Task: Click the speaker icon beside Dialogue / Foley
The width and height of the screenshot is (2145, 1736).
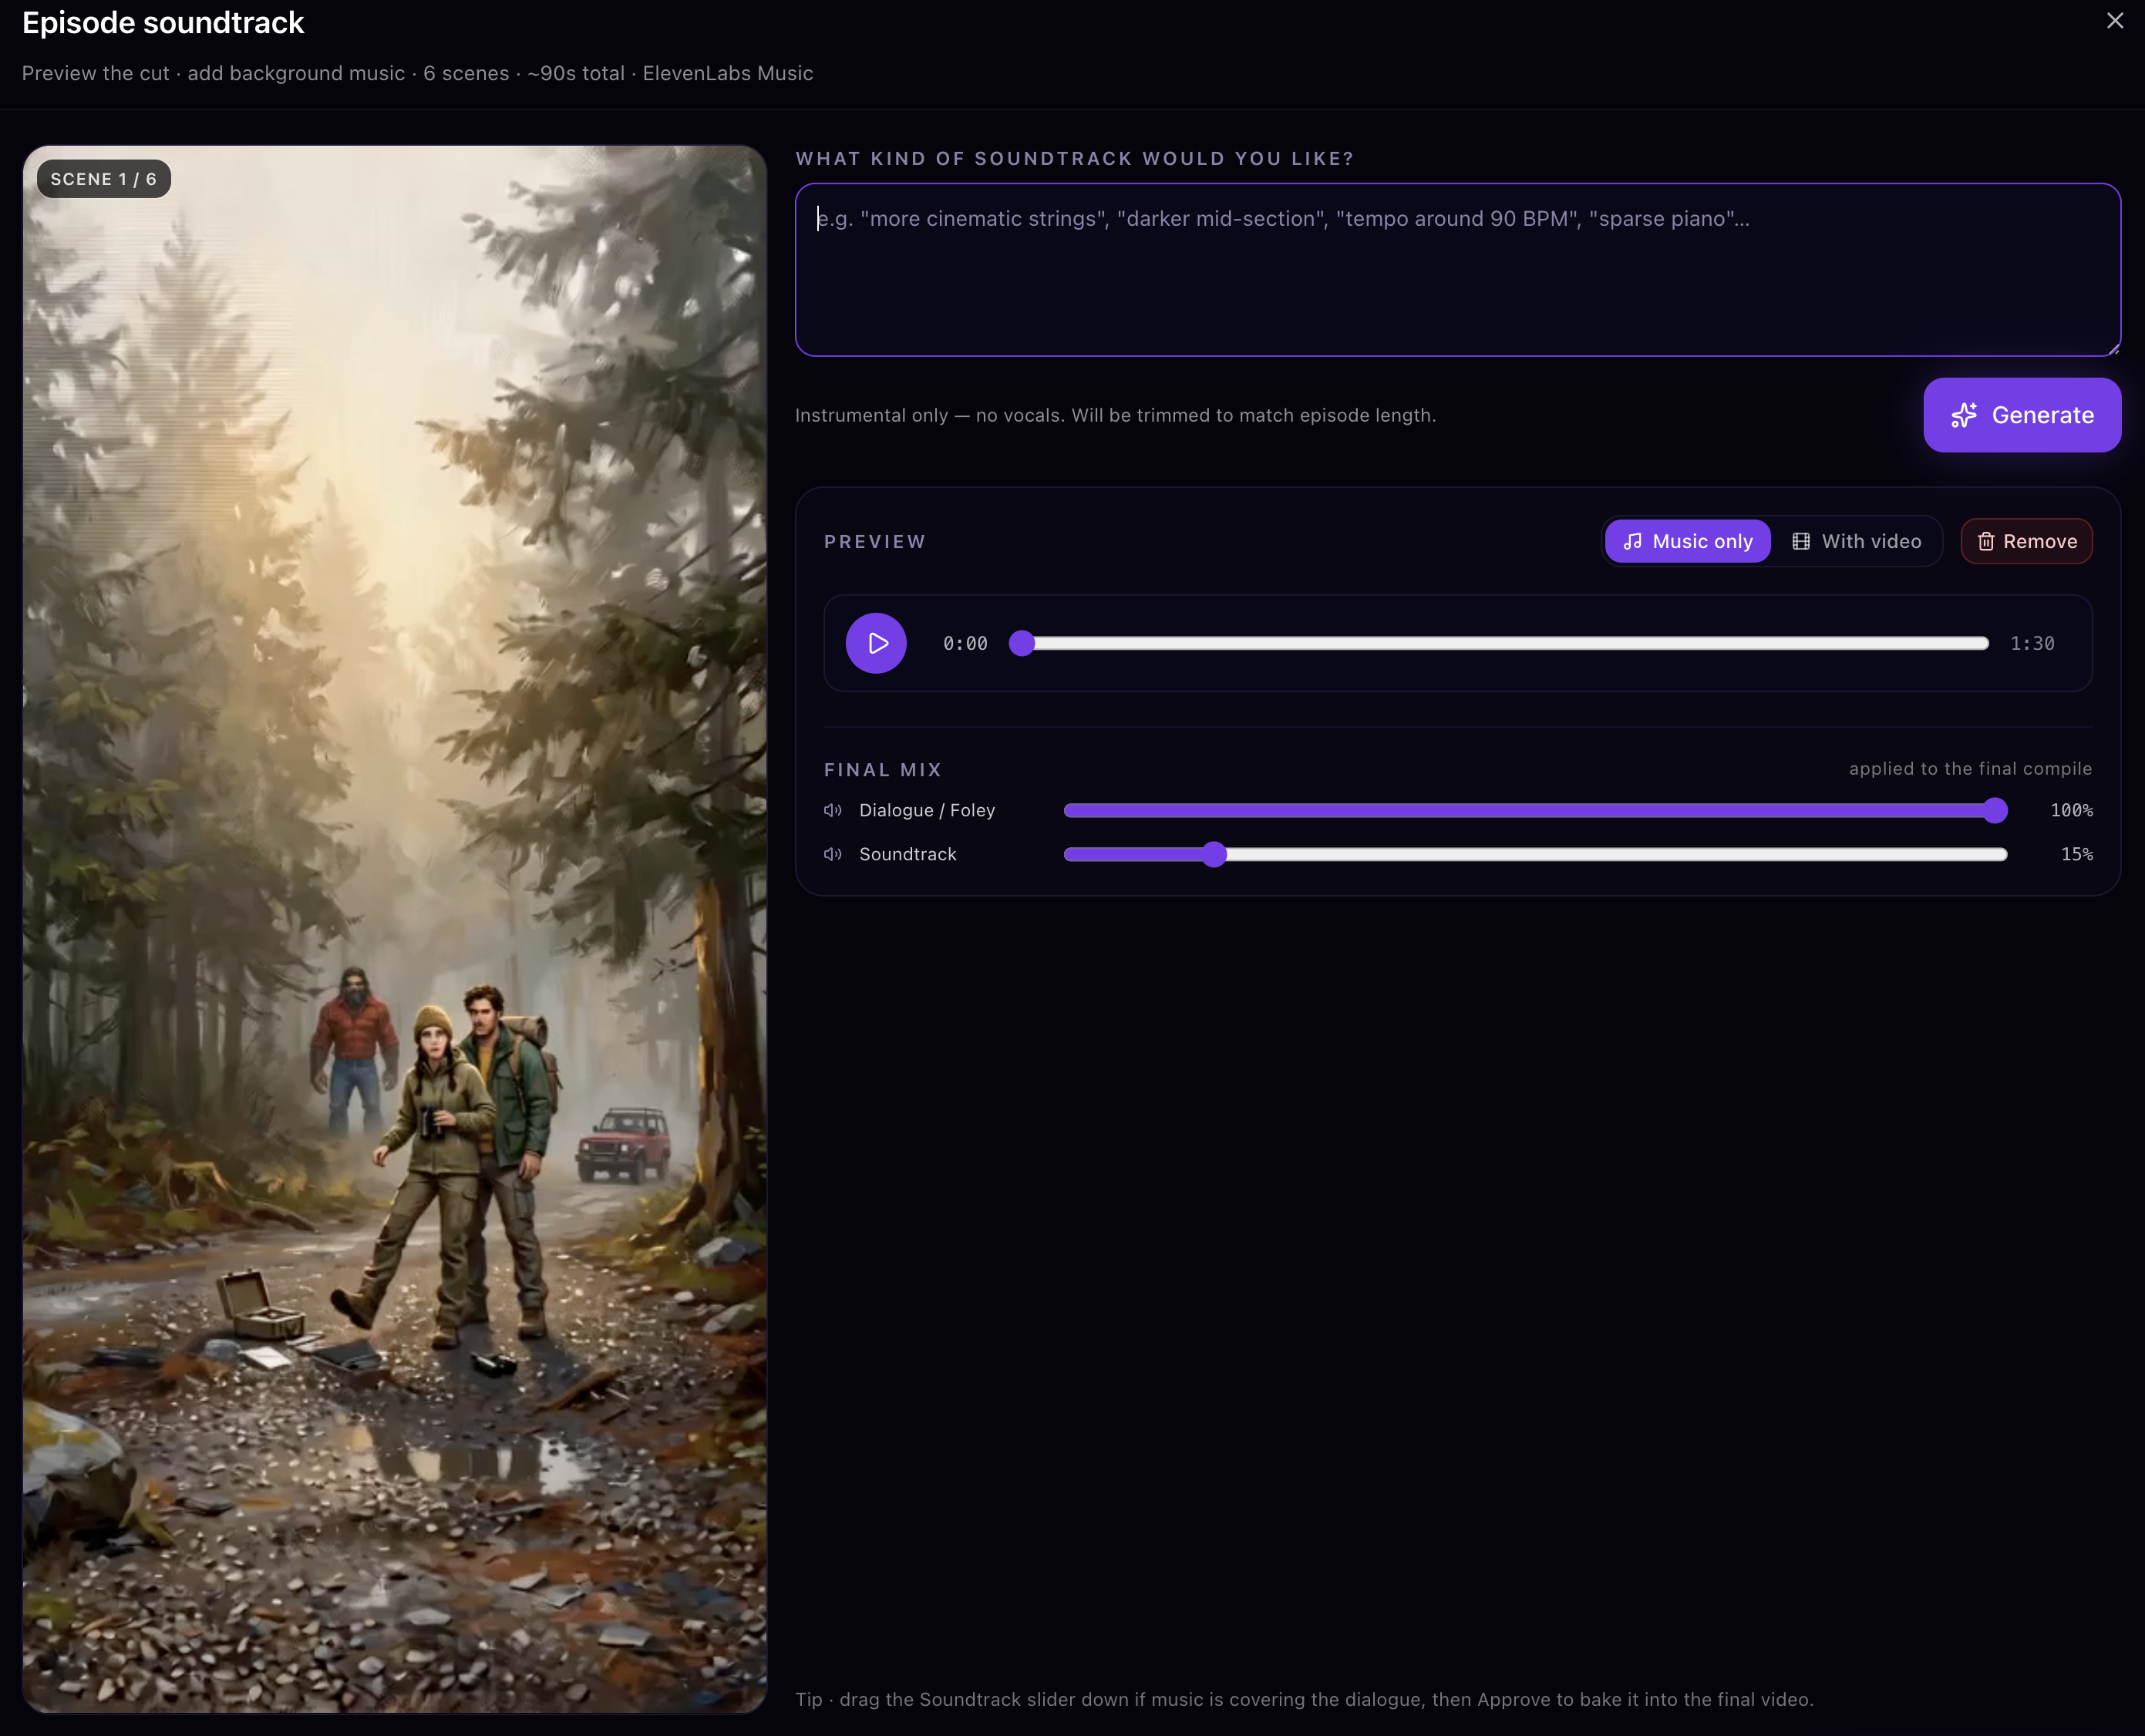Action: [832, 810]
